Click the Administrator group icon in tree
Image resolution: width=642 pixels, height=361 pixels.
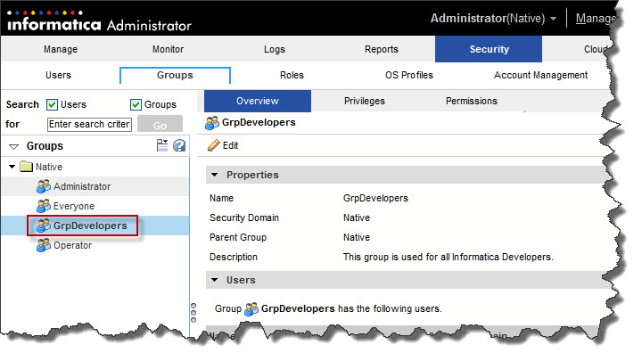click(x=44, y=186)
